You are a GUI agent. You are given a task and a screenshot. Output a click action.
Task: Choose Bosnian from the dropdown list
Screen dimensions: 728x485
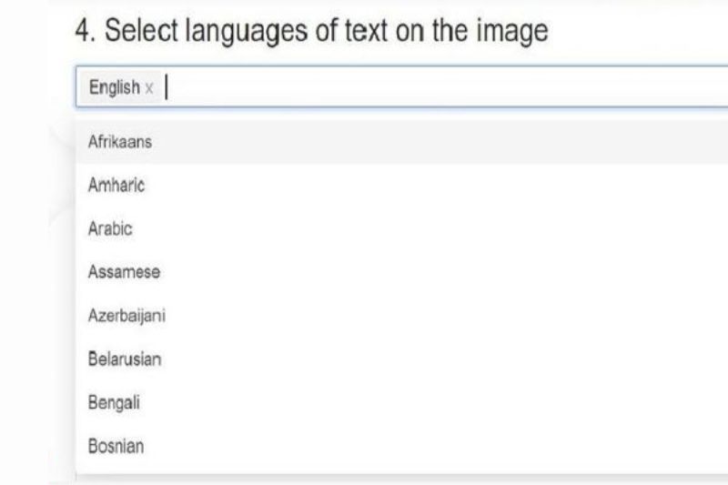coord(116,446)
